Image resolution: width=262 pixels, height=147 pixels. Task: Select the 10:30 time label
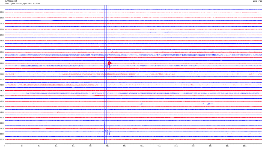(x=2, y=69)
